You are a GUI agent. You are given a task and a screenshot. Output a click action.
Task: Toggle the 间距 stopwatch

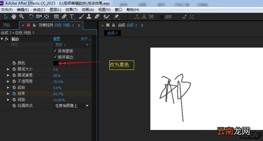coord(14,99)
